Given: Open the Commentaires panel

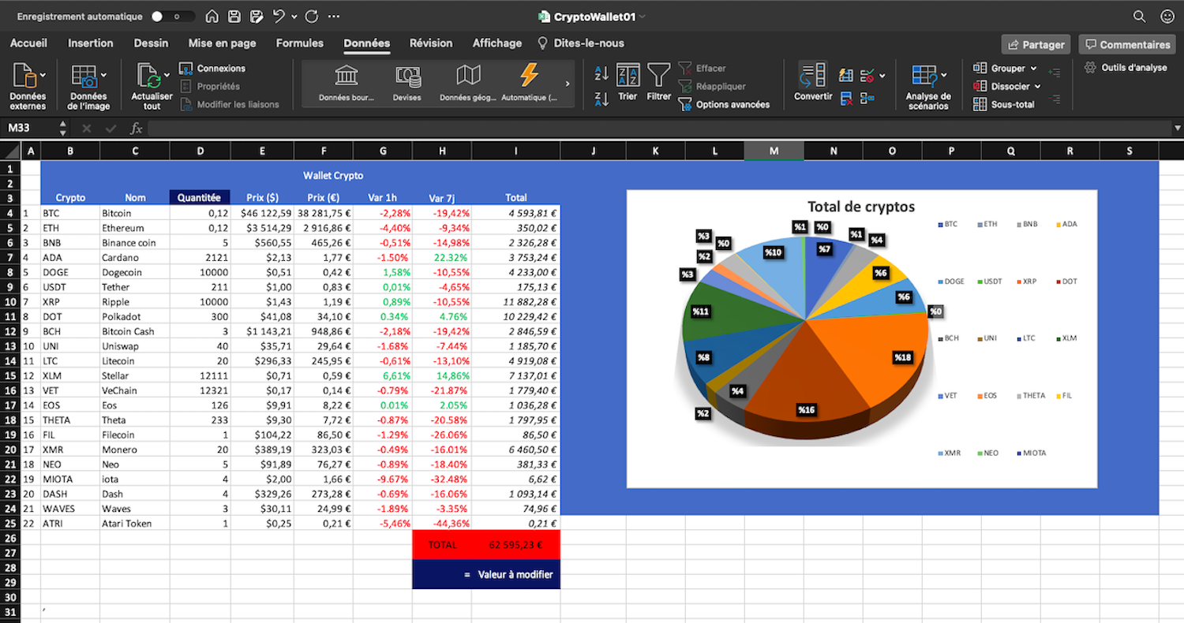Looking at the screenshot, I should [x=1127, y=44].
